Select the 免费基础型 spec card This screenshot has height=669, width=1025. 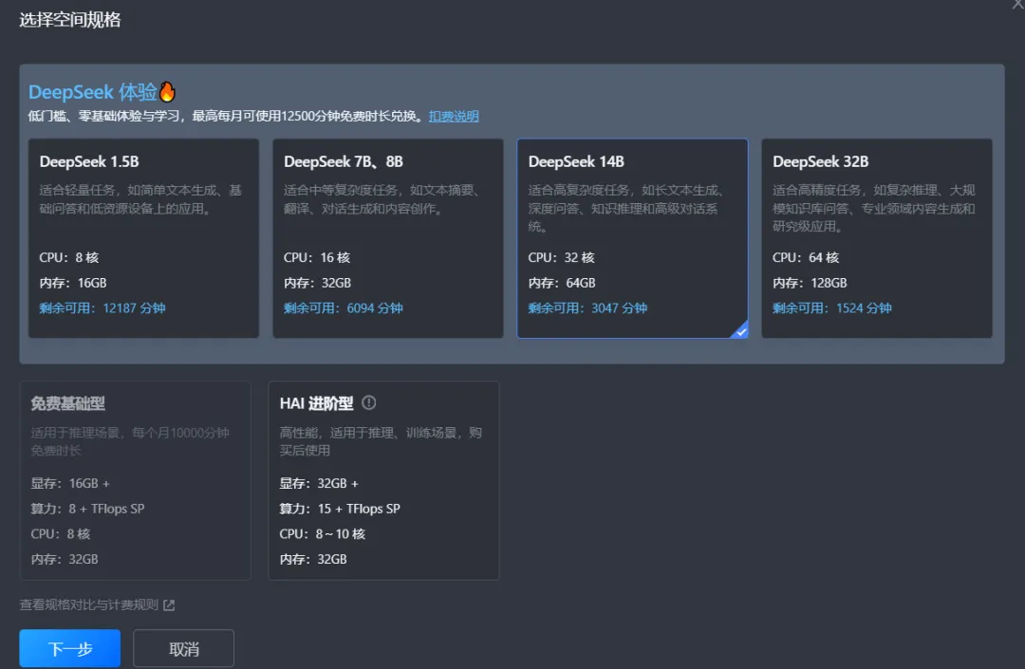tap(136, 480)
